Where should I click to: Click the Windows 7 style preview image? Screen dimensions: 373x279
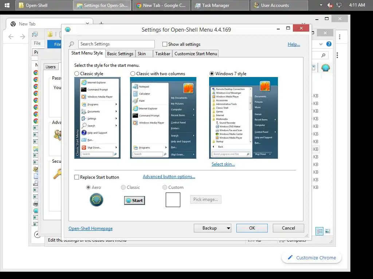point(243,118)
